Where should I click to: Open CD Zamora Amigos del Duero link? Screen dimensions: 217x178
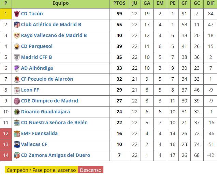[56, 155]
